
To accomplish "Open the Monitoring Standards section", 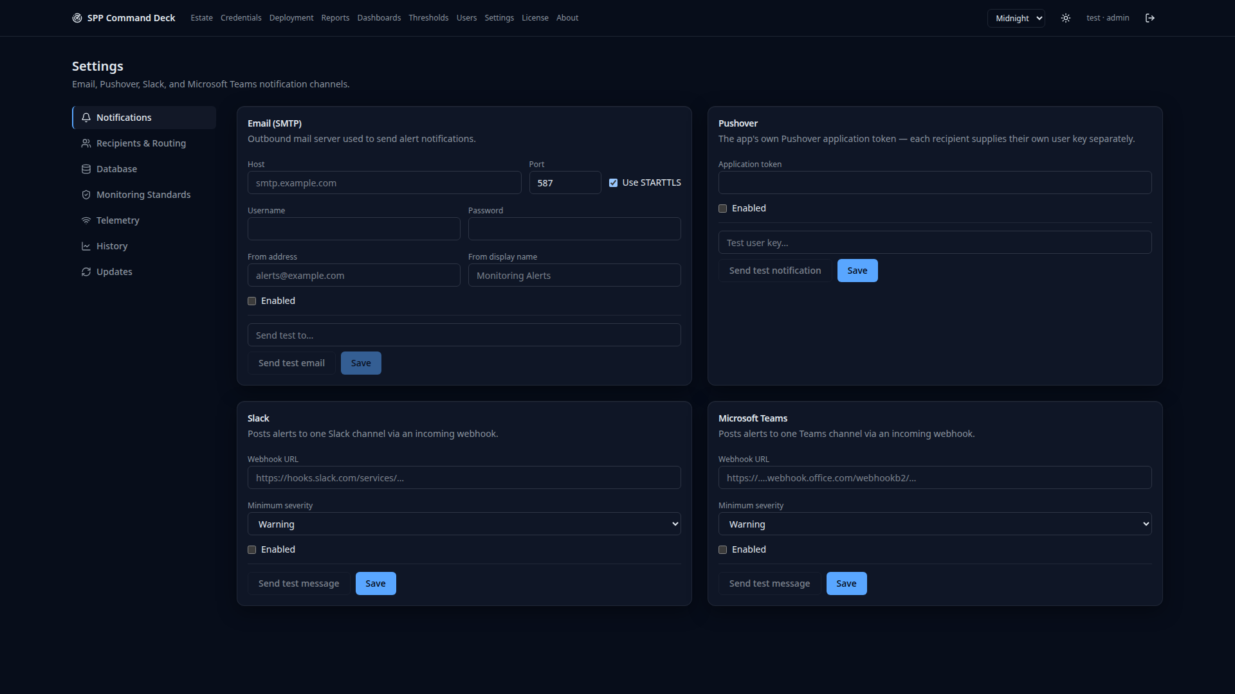I will pos(144,195).
